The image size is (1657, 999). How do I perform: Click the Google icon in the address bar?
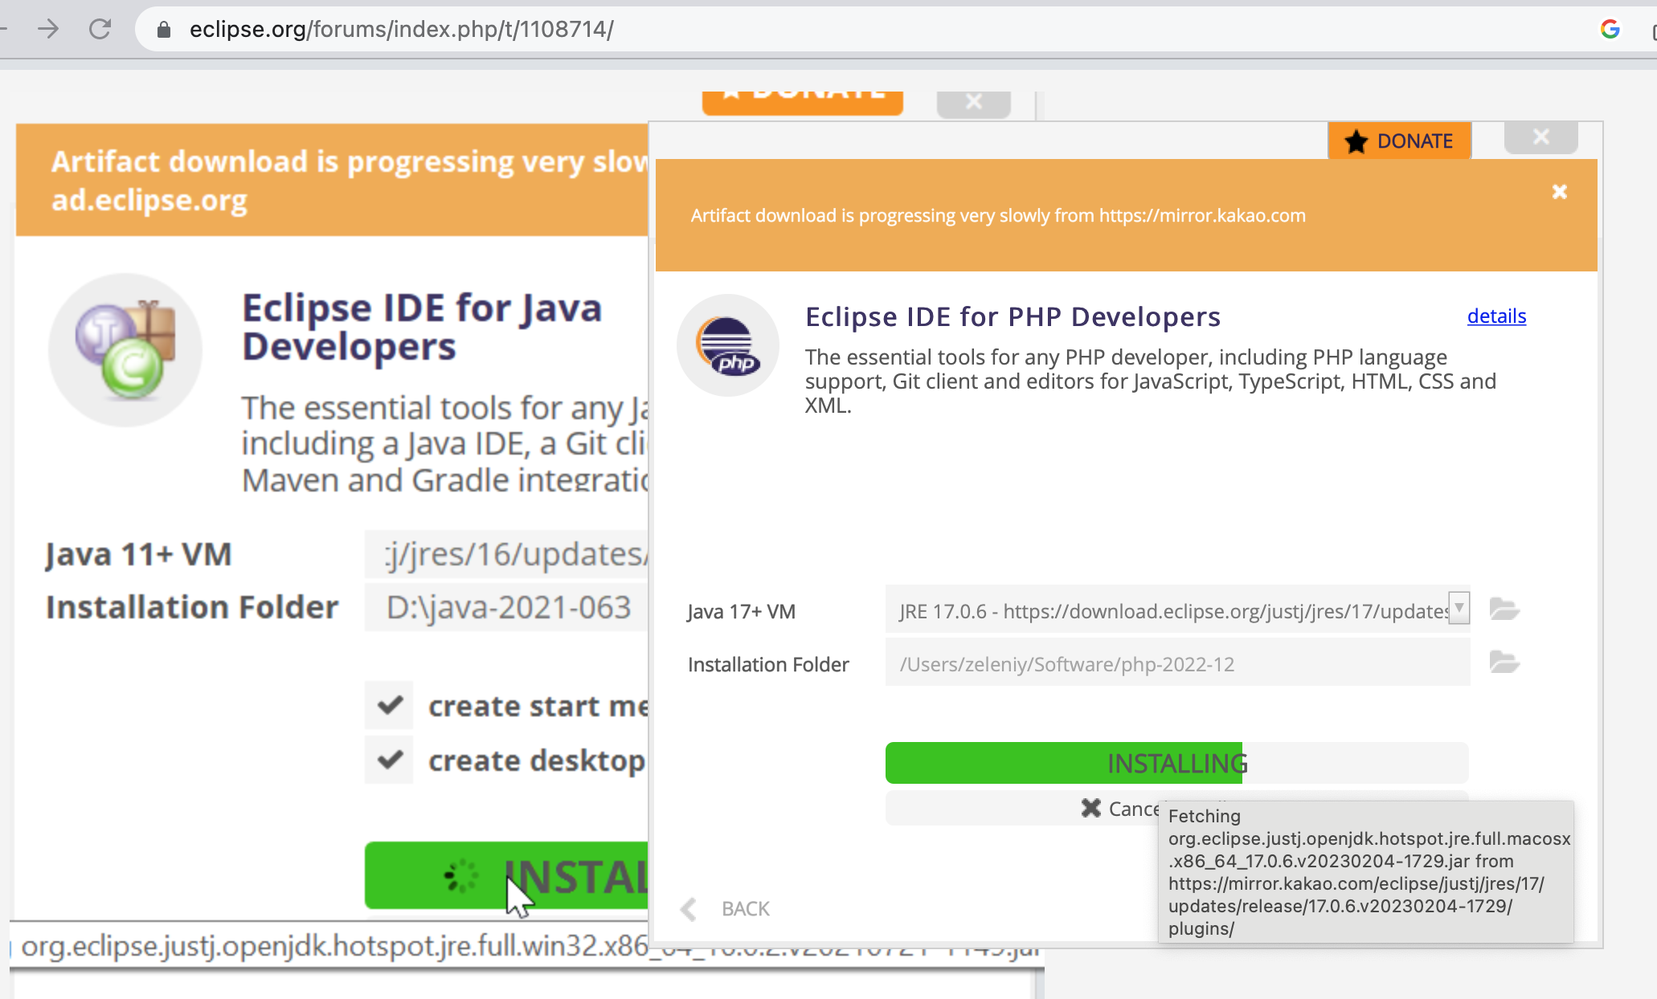1610,30
